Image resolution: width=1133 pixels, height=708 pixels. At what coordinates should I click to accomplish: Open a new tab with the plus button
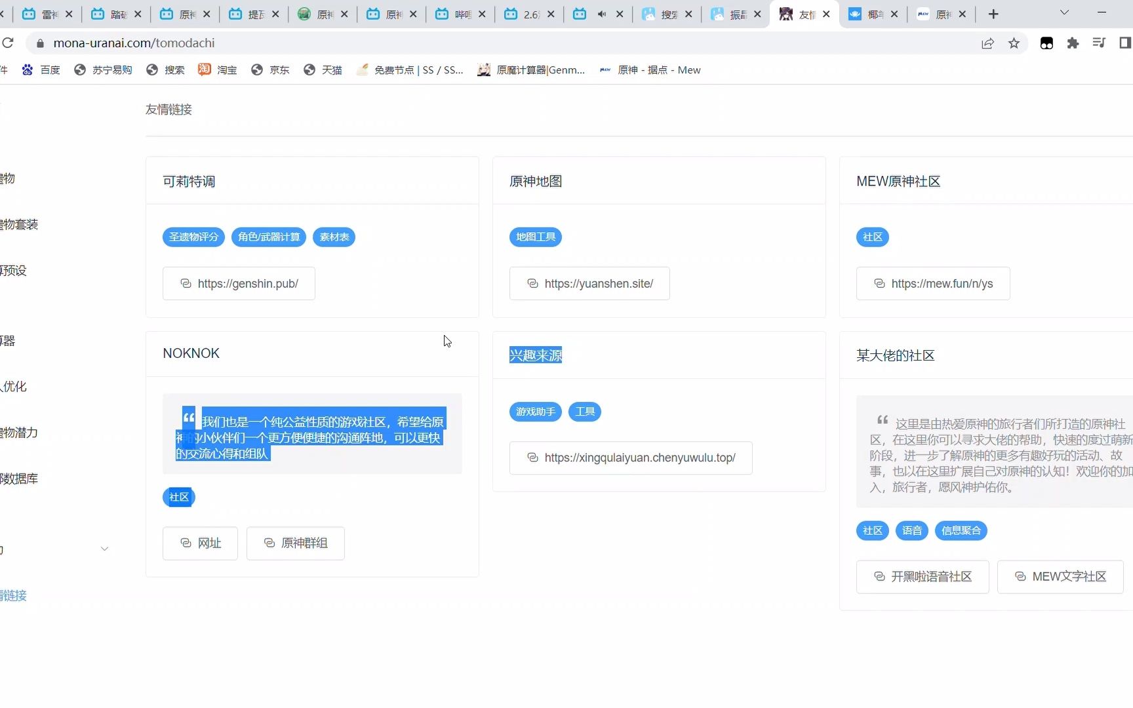pos(993,14)
